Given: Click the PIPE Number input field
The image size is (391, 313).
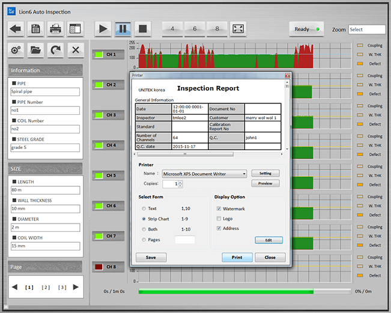Looking at the screenshot, I should tap(45, 110).
